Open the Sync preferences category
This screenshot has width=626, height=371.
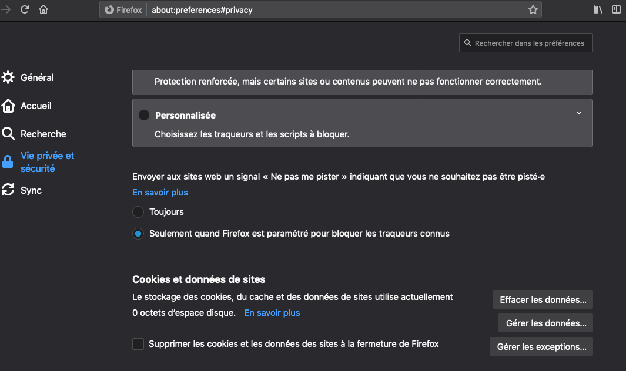pyautogui.click(x=31, y=190)
